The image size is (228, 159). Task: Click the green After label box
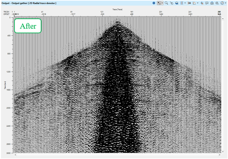tap(28, 26)
